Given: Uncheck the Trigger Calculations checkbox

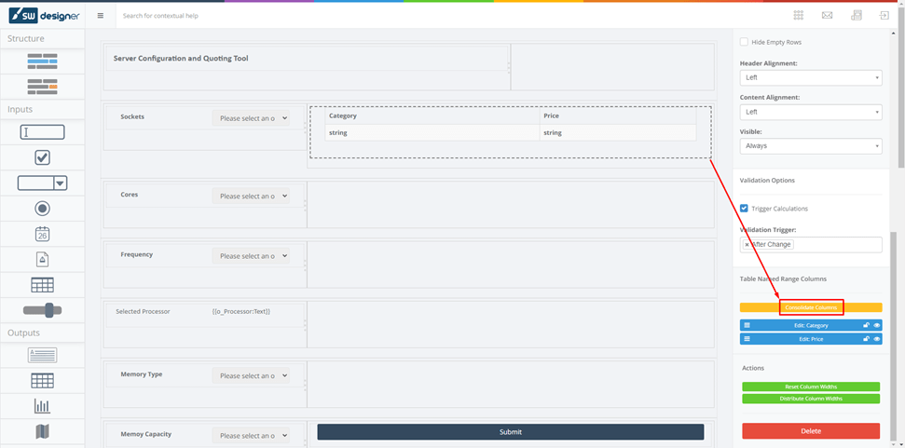Looking at the screenshot, I should pos(744,209).
